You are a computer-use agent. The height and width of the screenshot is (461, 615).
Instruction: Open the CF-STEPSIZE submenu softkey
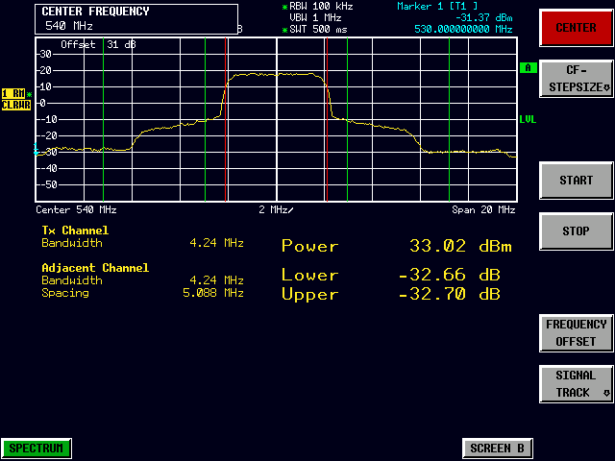(x=576, y=79)
